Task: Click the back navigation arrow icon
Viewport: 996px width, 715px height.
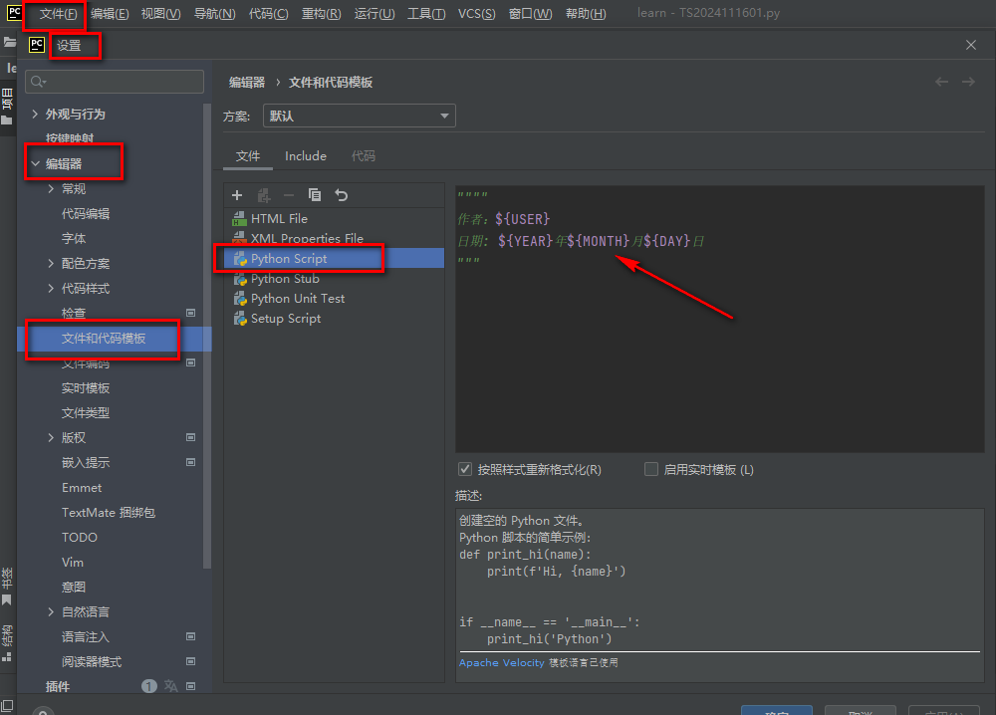Action: click(941, 82)
